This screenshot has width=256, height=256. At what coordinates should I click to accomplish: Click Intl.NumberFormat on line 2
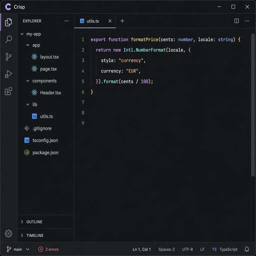(144, 50)
